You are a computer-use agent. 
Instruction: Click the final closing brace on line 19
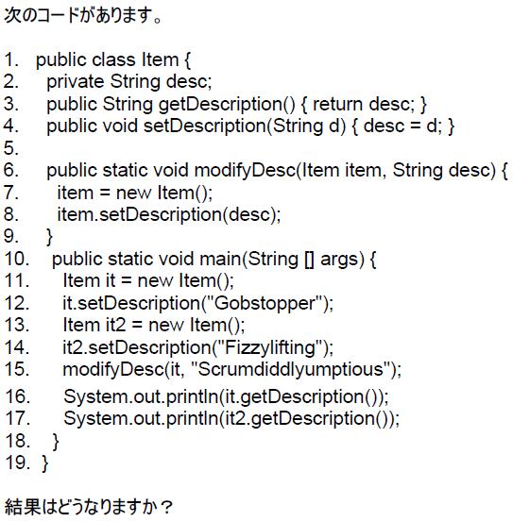[x=45, y=463]
